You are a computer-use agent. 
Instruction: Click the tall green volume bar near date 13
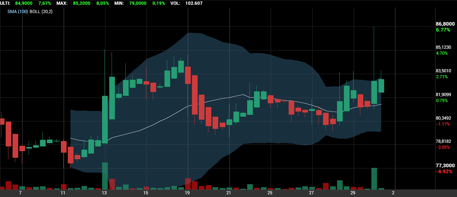tap(105, 176)
